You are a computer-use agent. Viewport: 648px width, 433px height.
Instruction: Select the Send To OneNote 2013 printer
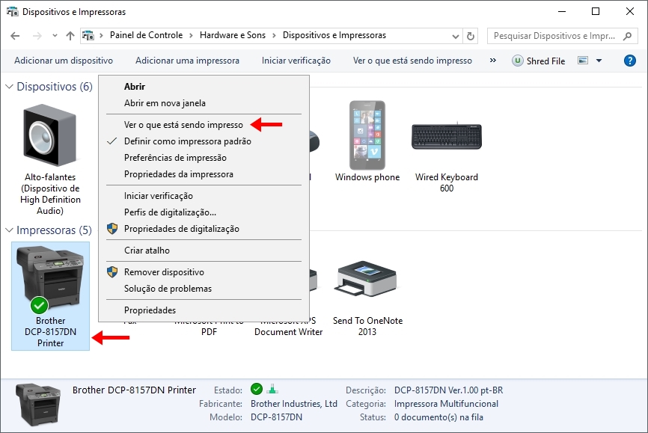(367, 278)
